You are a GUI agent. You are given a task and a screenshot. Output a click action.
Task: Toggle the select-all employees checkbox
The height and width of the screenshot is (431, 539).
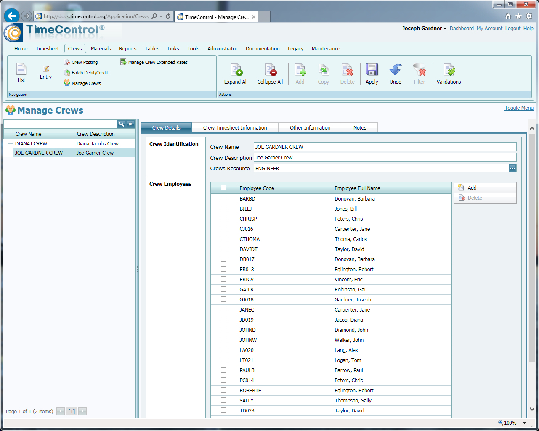(x=223, y=188)
